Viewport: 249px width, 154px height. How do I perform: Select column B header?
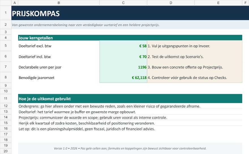59,3
